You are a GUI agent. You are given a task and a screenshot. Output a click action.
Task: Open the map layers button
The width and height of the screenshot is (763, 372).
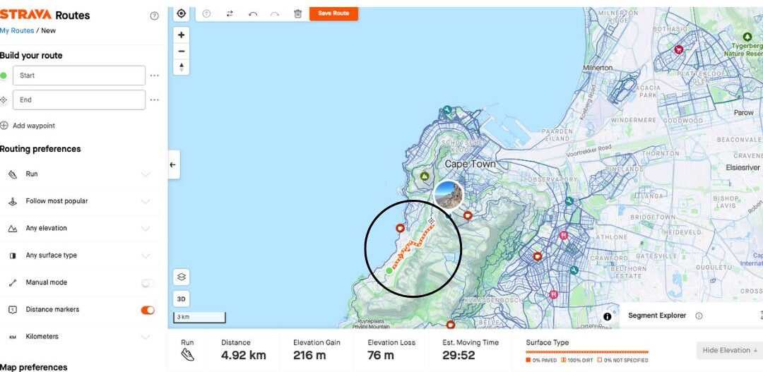point(181,277)
